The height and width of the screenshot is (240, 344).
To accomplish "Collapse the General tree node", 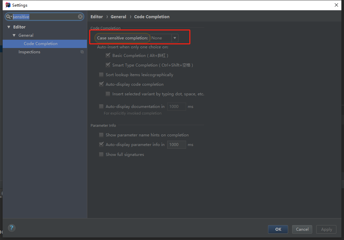I will pos(14,35).
